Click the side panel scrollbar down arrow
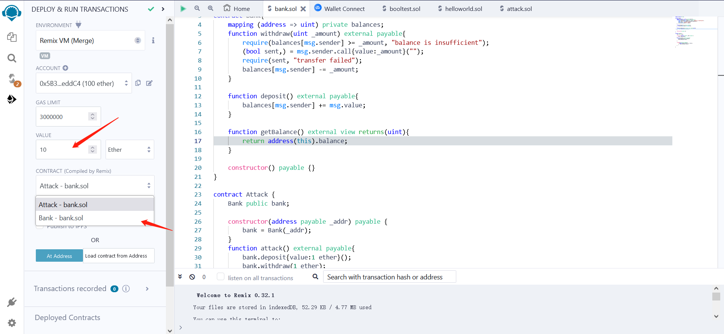 pyautogui.click(x=170, y=331)
